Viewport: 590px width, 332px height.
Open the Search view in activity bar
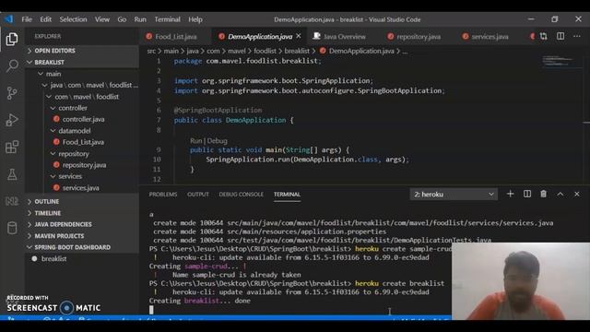(12, 65)
